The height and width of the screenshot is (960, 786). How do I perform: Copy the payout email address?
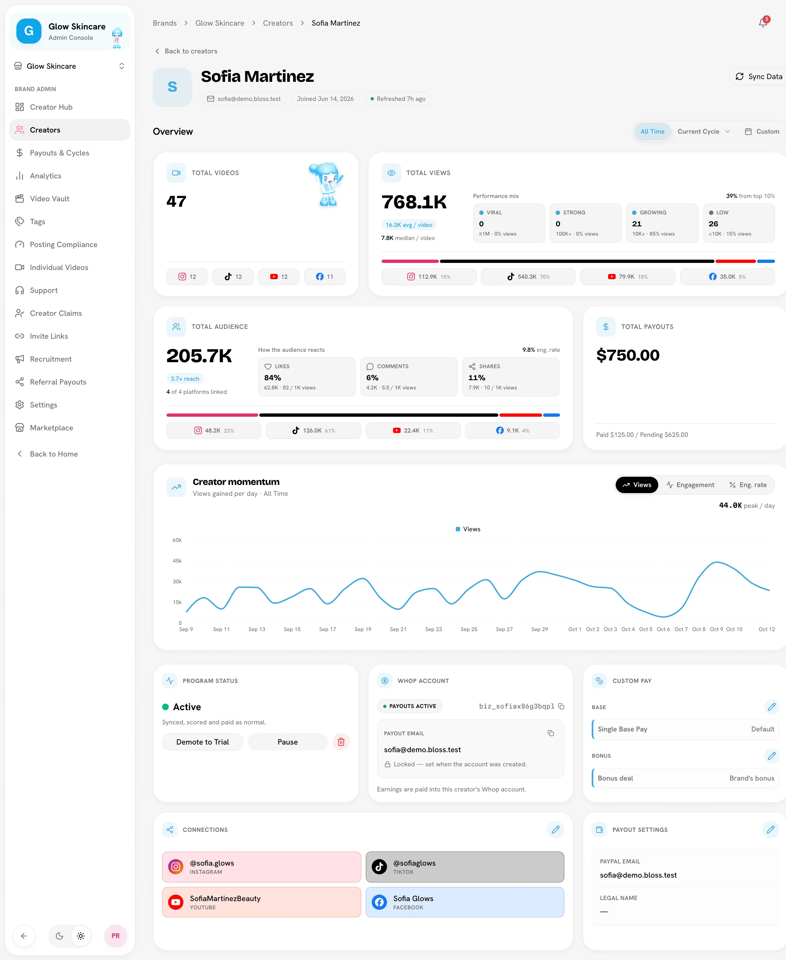click(550, 733)
